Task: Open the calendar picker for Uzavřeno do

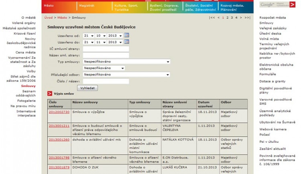Action: 126,42
